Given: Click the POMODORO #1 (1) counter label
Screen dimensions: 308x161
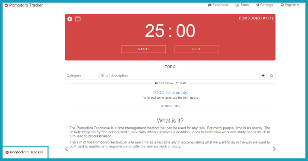Looking at the screenshot, I should (256, 18).
